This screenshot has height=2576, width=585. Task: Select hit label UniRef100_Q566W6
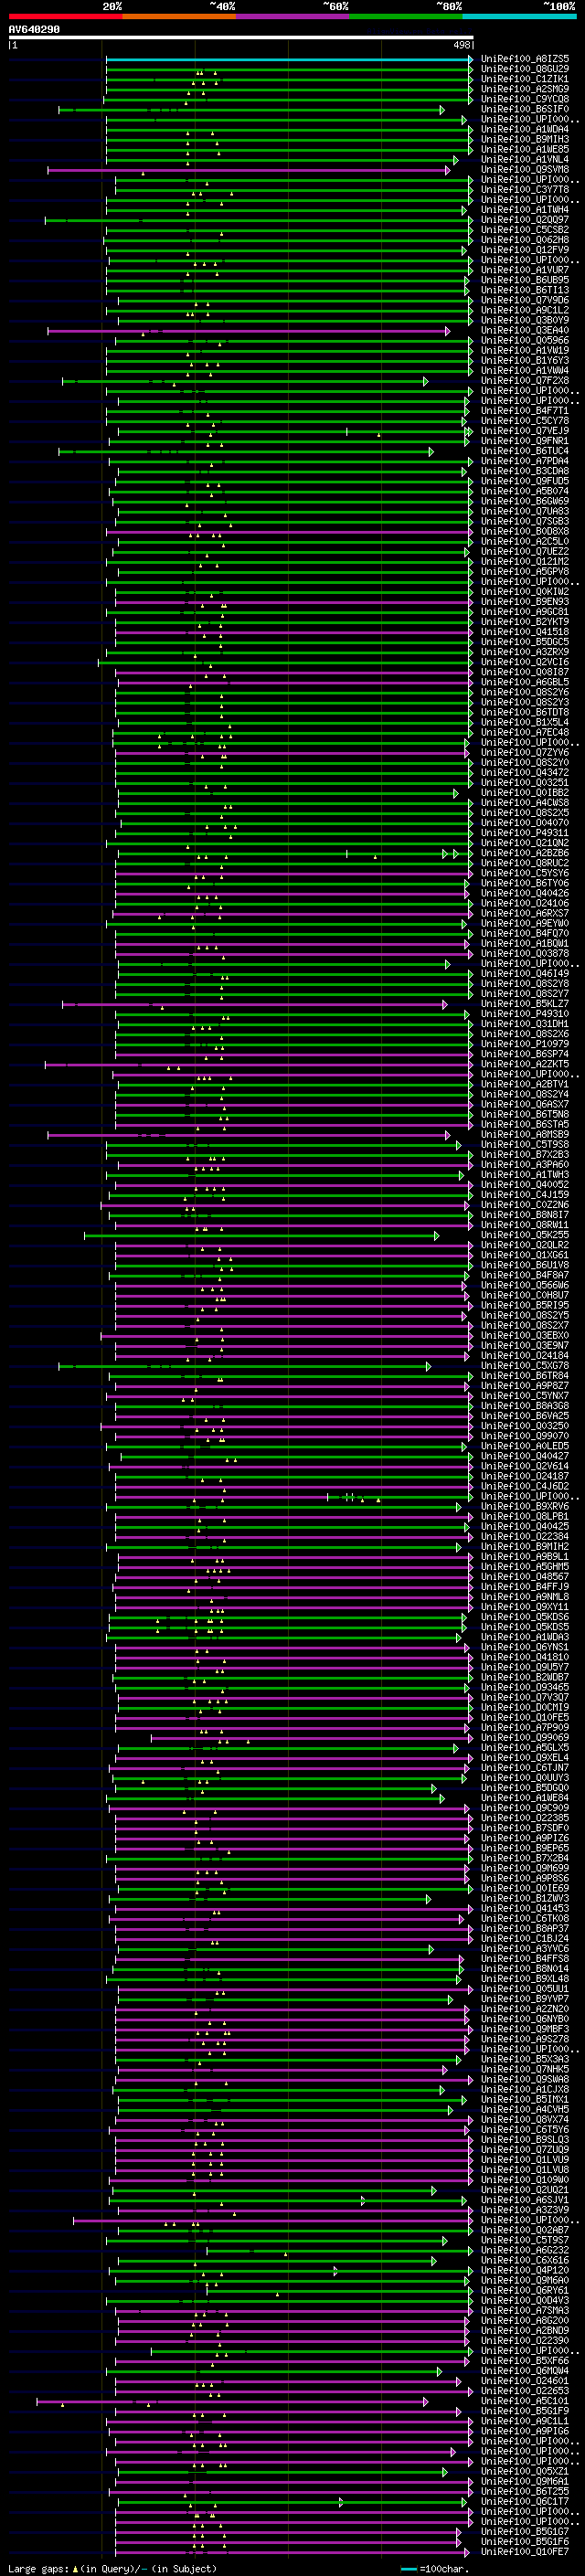coord(525,1286)
